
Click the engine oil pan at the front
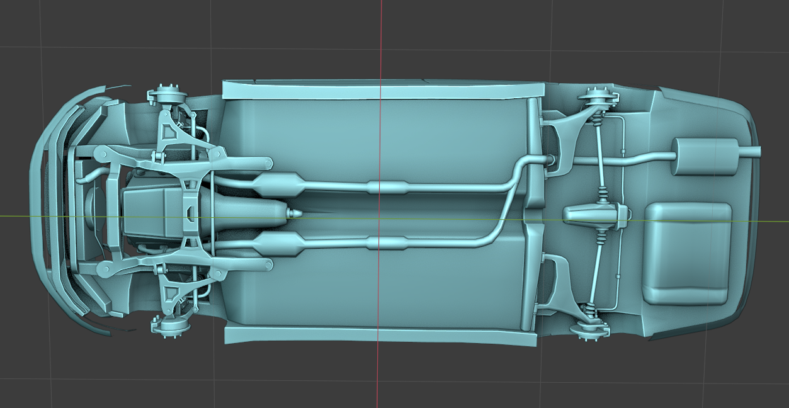[x=152, y=211]
